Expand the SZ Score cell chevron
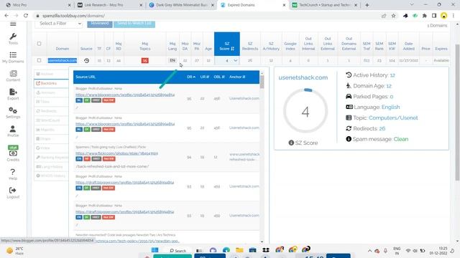The height and width of the screenshot is (258, 460). pos(235,60)
